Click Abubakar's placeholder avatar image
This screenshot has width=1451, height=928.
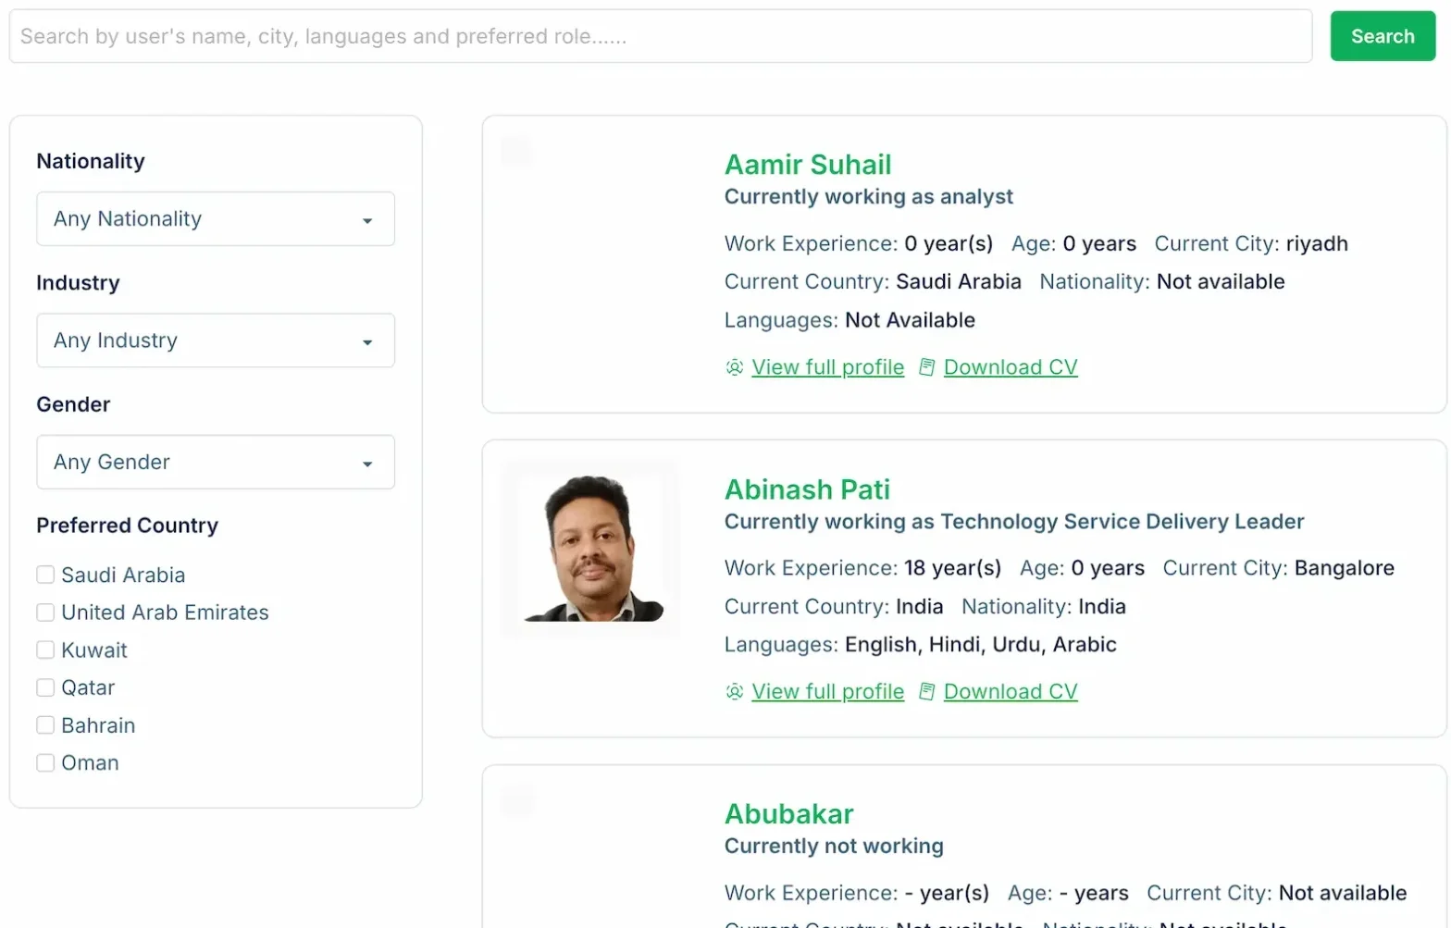[516, 801]
